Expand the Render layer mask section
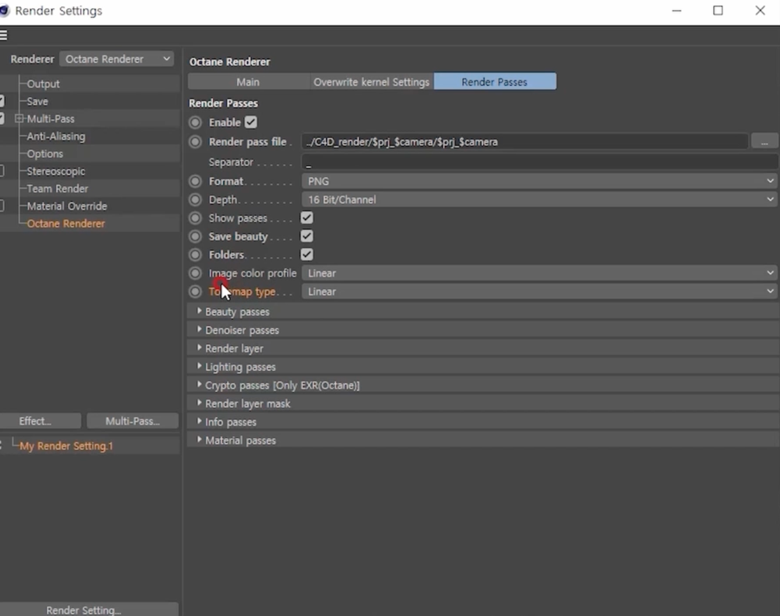Screen dimensions: 780x616 200,403
